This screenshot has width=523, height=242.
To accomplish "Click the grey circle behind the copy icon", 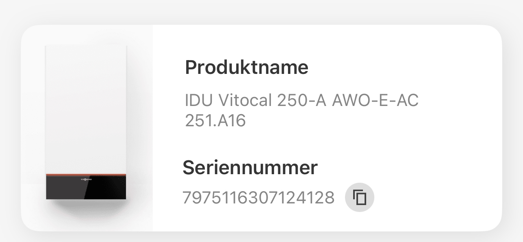I will [x=360, y=198].
